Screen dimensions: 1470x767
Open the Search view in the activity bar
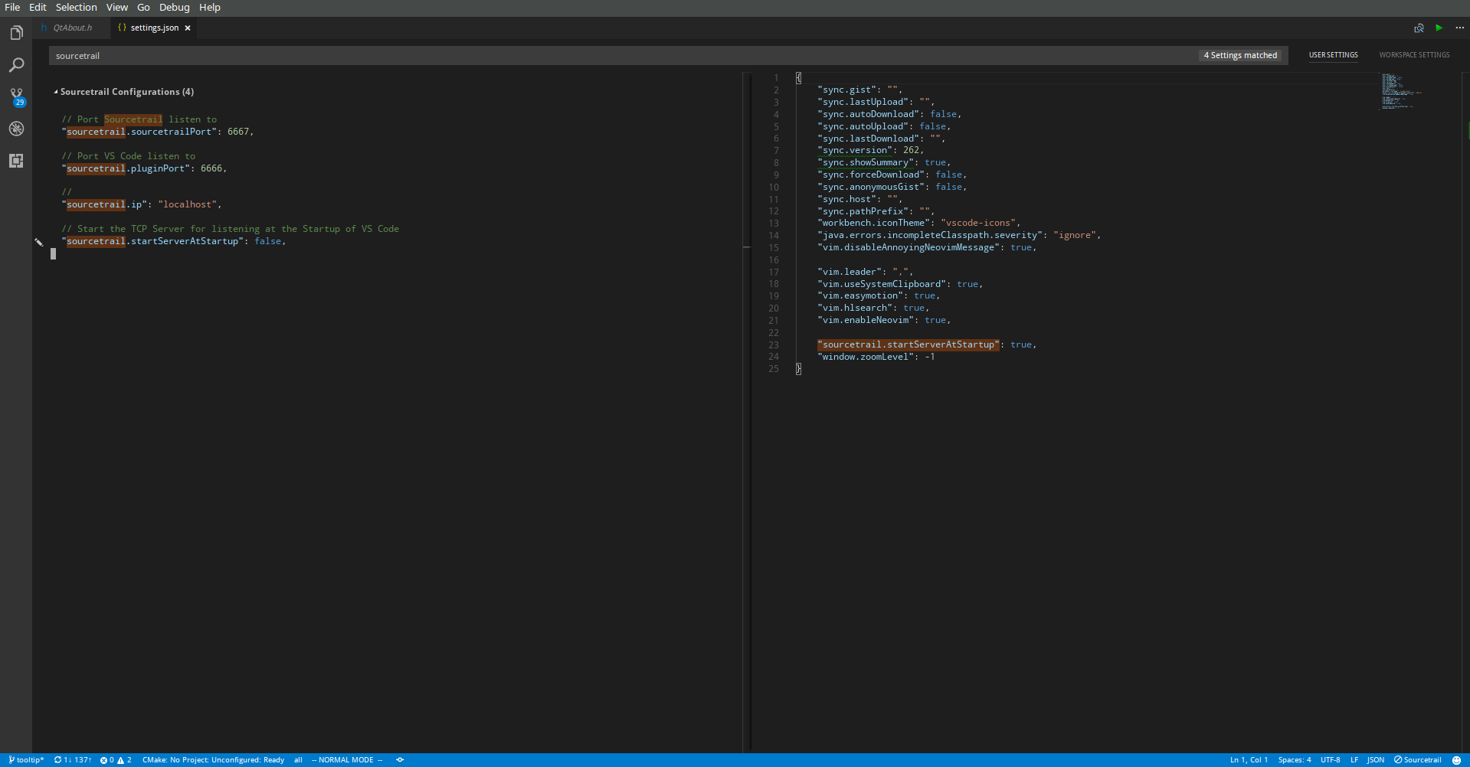tap(16, 65)
